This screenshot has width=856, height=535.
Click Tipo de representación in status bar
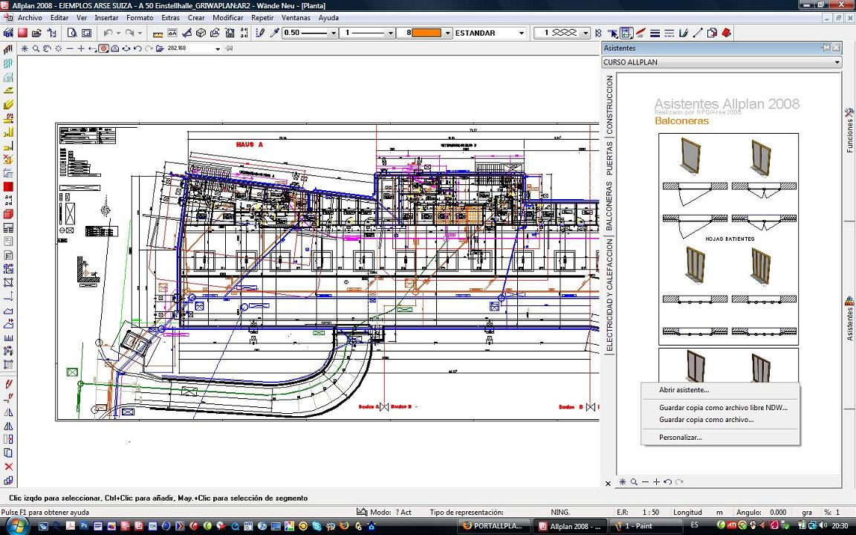[x=466, y=512]
